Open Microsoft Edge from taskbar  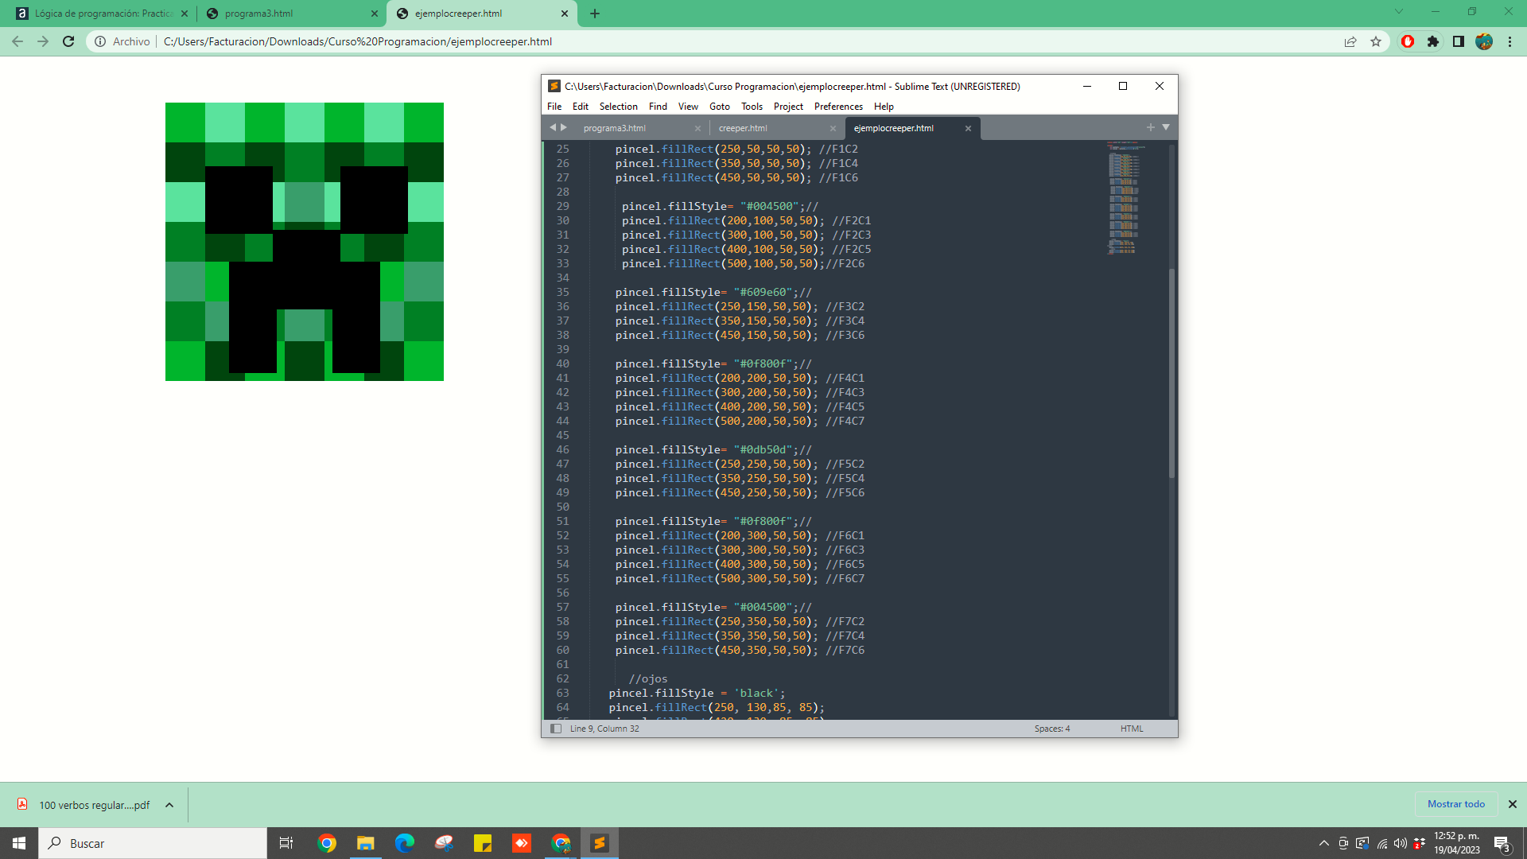tap(405, 843)
